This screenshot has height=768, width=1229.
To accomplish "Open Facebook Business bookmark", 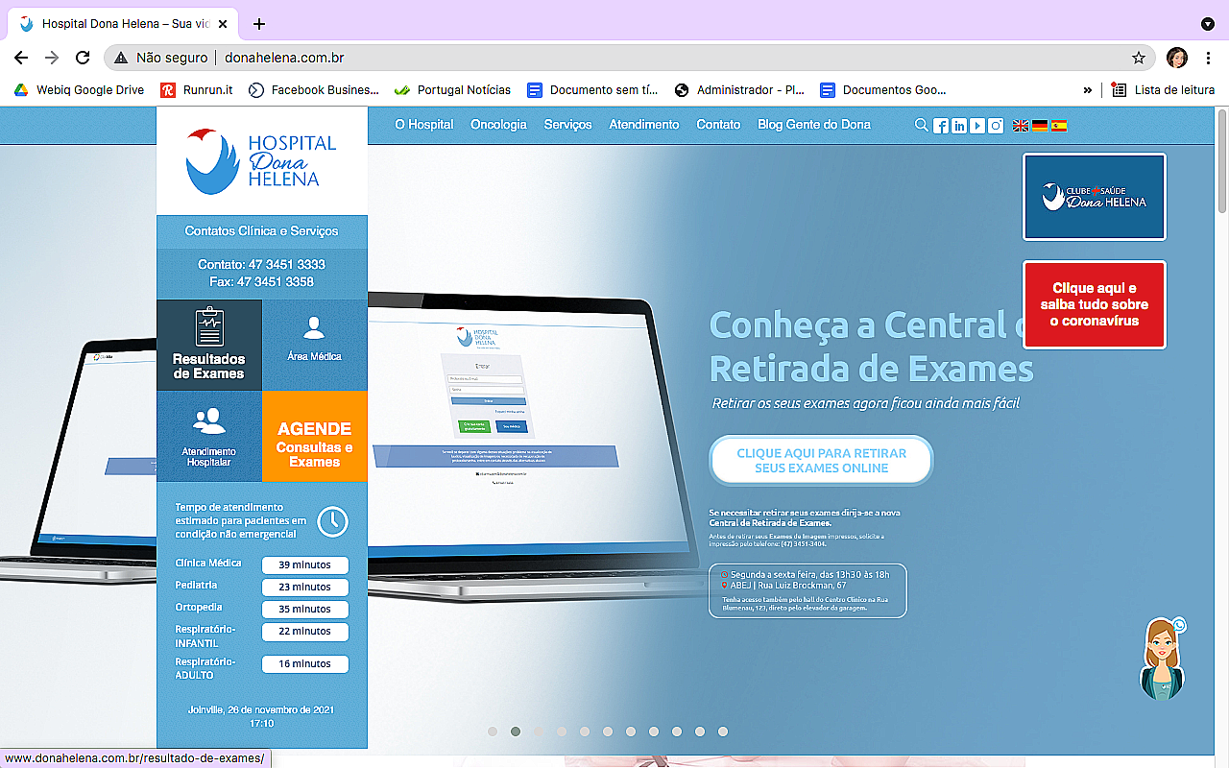I will (314, 89).
